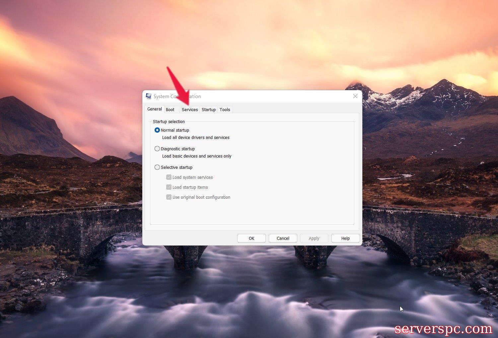
Task: Switch to the General tab
Action: 154,109
